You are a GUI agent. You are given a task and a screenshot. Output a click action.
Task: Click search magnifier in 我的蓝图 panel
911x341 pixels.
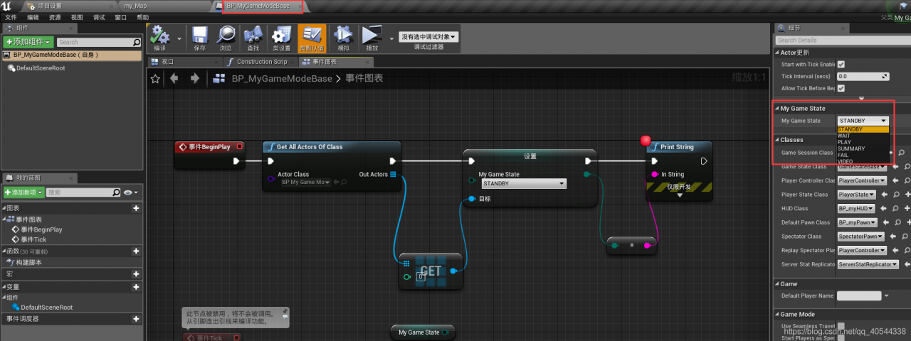pyautogui.click(x=117, y=193)
